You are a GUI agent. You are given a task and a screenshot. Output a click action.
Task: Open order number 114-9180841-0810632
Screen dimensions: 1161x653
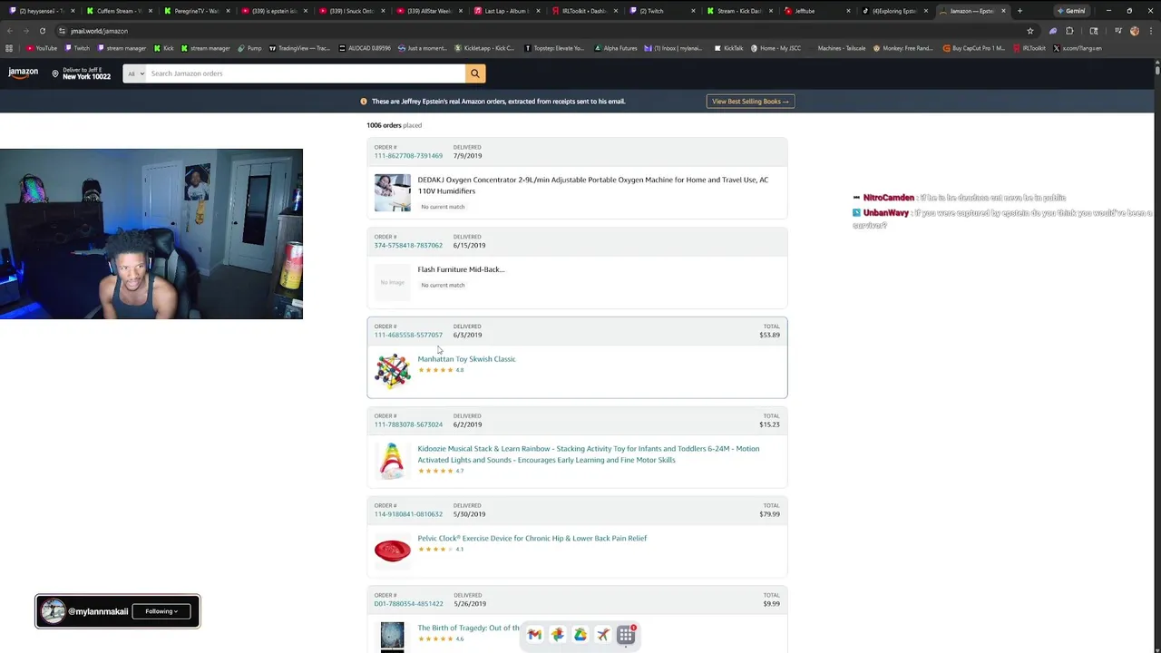pyautogui.click(x=408, y=514)
